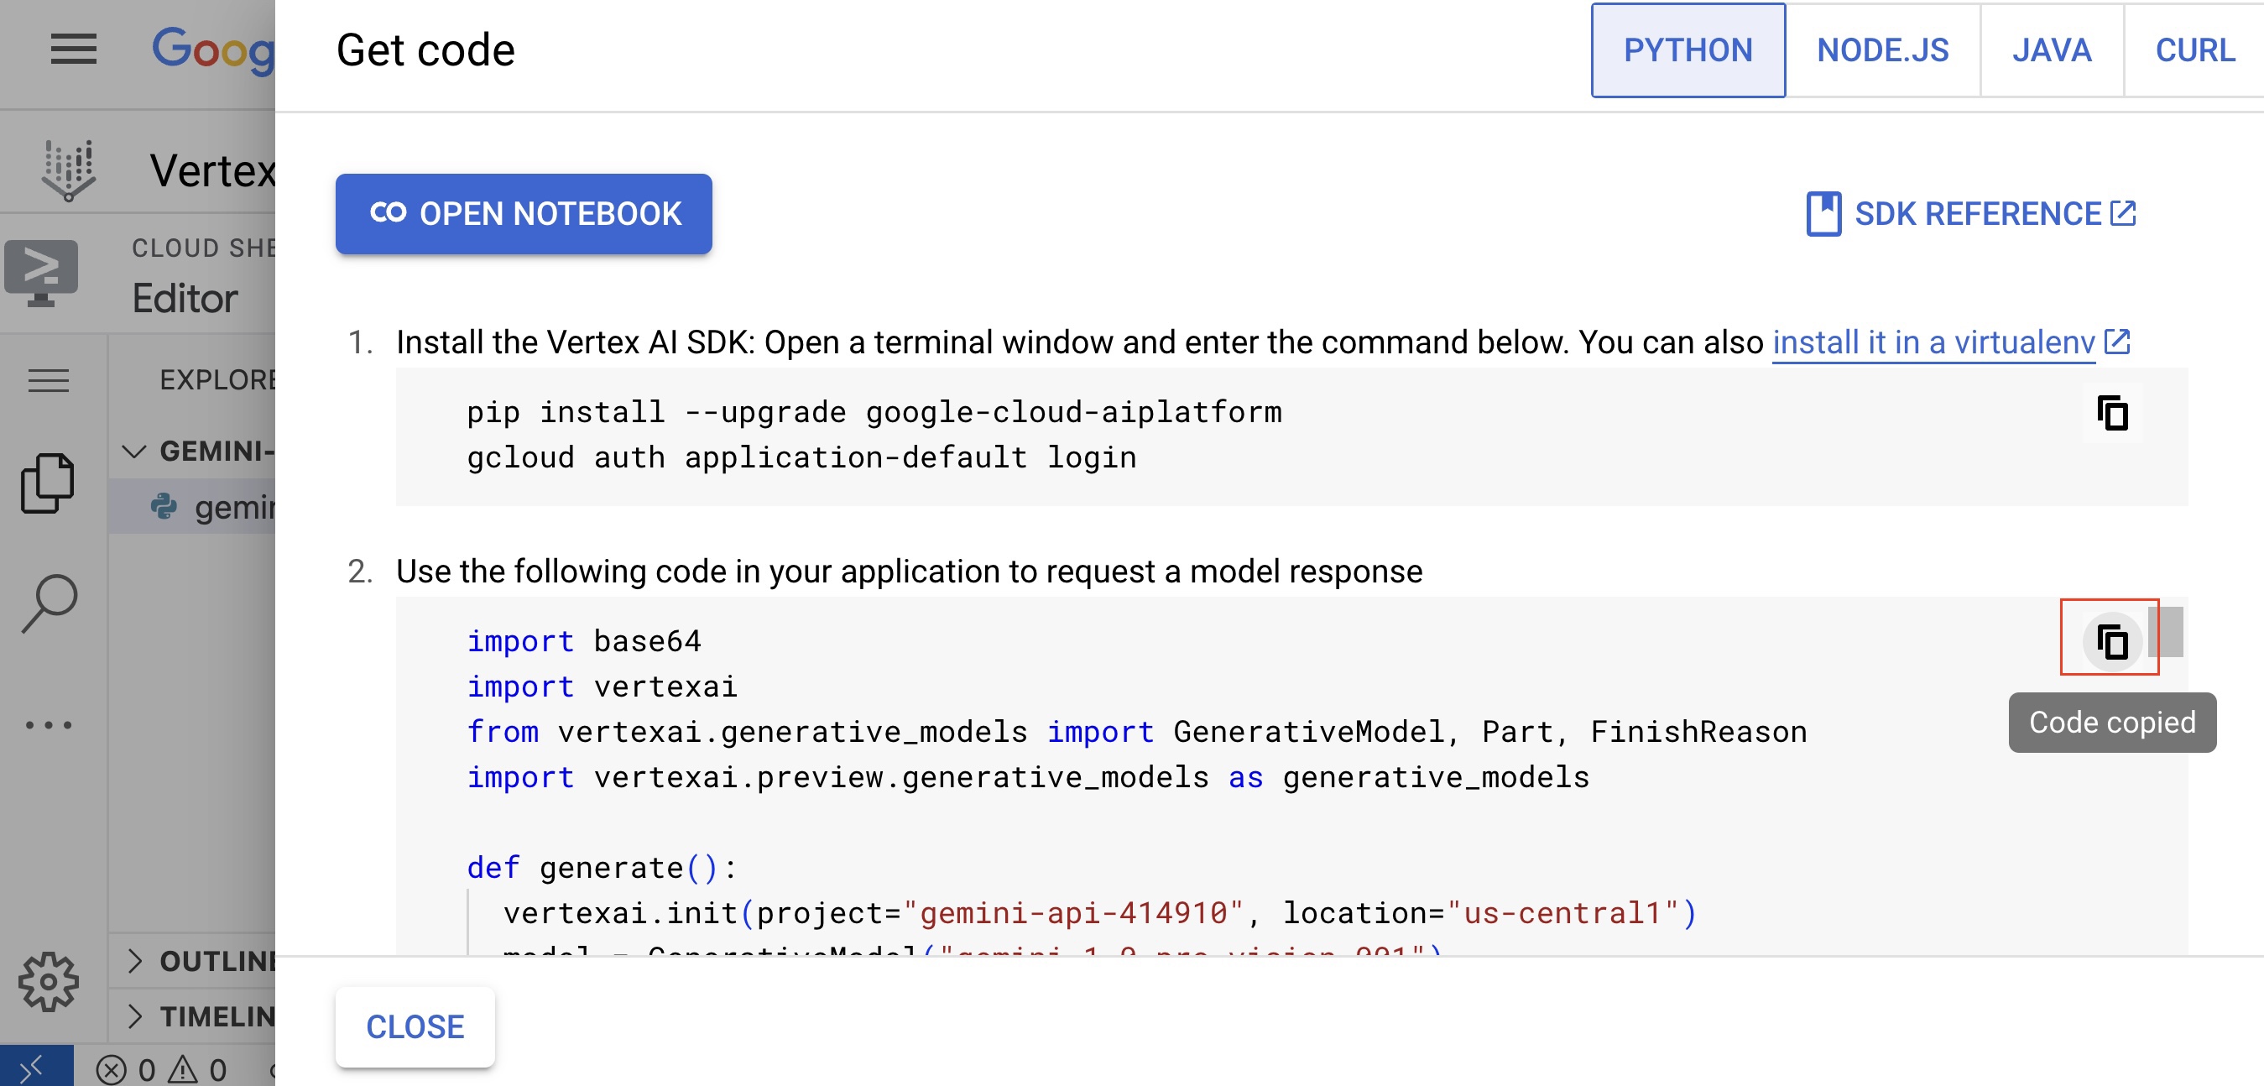Copy the Python sample code
This screenshot has width=2264, height=1086.
[2113, 641]
